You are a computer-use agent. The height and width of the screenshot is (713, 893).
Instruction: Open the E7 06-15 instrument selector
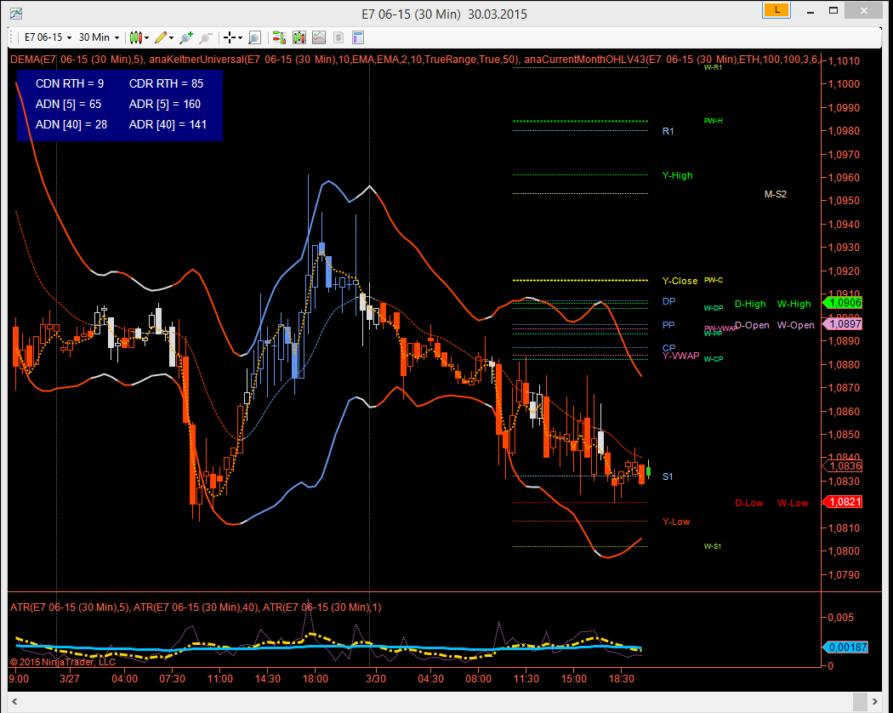48,37
